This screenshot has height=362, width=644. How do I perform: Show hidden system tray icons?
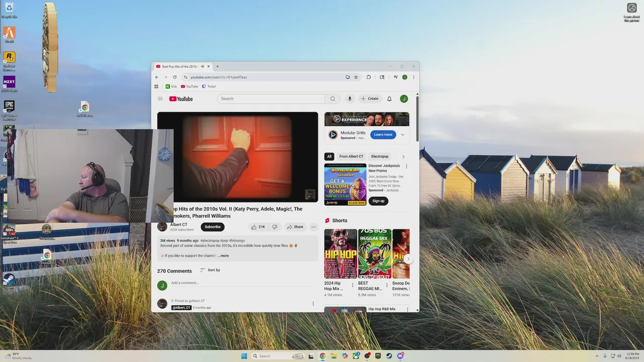[x=597, y=356]
